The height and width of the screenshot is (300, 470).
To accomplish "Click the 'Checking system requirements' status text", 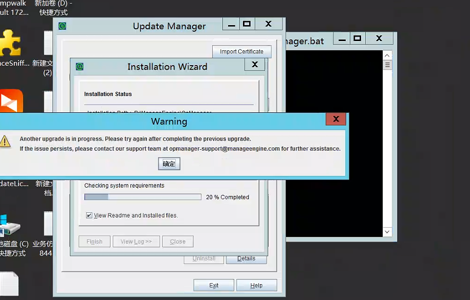I will point(124,185).
